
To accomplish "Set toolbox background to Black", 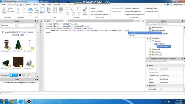I will click(x=22, y=75).
